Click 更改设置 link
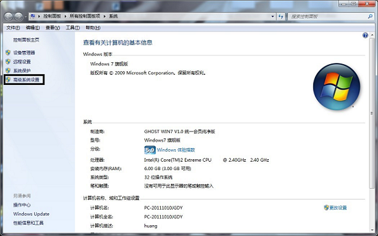 click(x=338, y=208)
